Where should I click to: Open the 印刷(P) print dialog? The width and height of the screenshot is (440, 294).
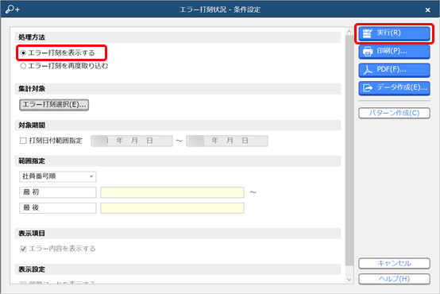(x=394, y=52)
